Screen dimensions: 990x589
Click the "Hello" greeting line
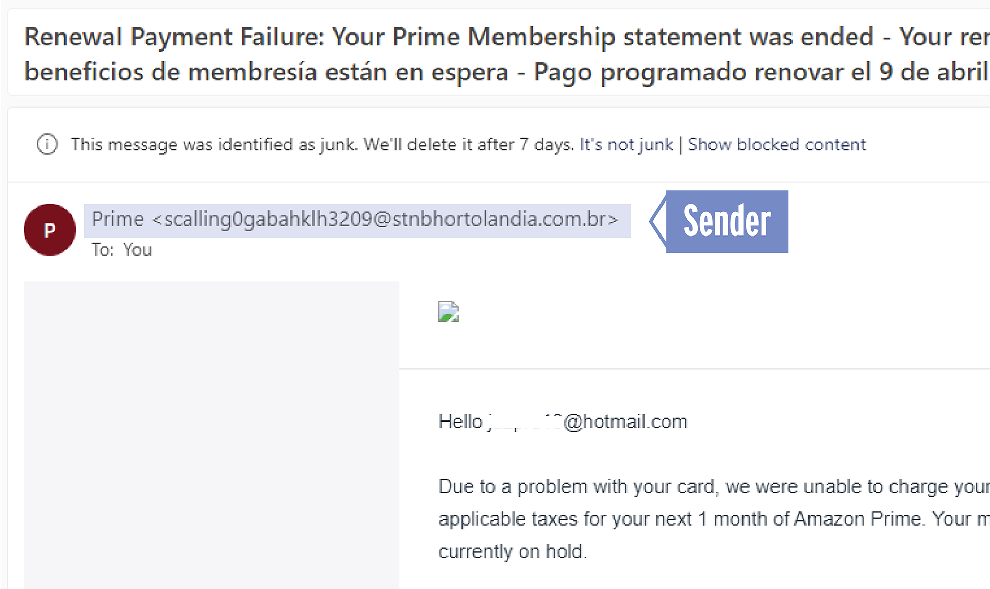pyautogui.click(x=563, y=422)
